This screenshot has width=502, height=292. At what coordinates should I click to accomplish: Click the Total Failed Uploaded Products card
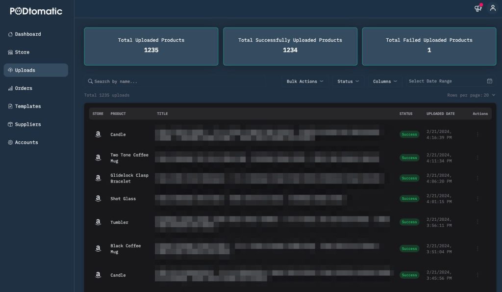pos(429,46)
